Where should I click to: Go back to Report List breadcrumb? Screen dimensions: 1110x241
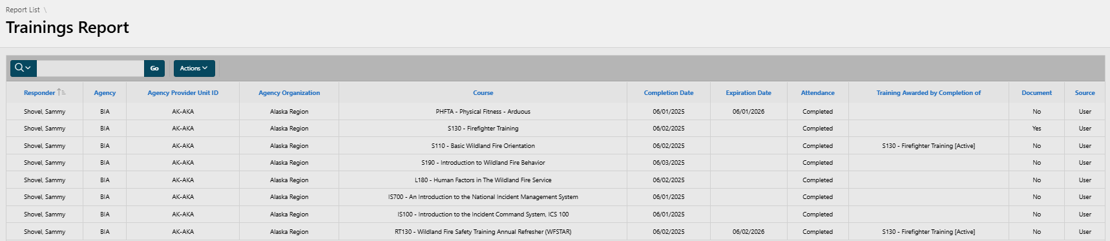tap(23, 10)
